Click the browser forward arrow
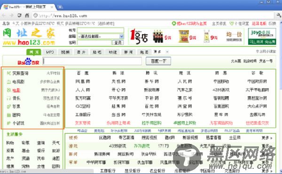The height and width of the screenshot is (174, 282). coord(11,15)
